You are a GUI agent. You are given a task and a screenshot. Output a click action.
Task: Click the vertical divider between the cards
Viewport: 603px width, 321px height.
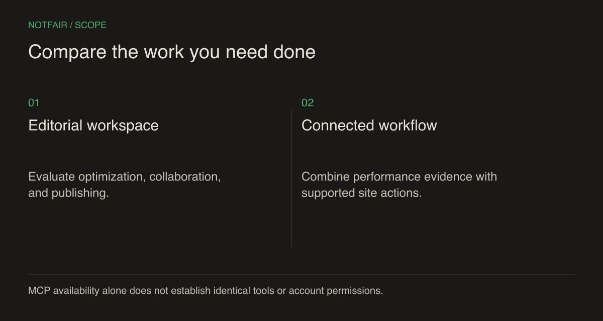(x=291, y=178)
